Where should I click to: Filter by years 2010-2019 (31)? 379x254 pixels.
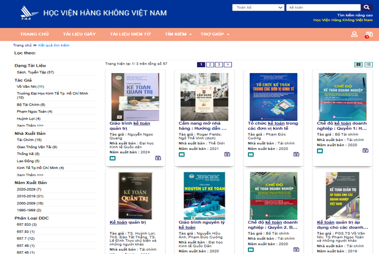click(x=30, y=196)
